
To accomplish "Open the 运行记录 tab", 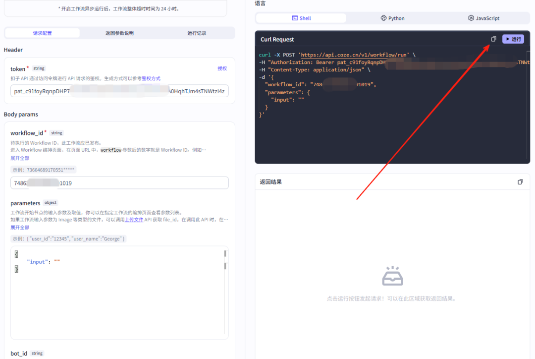I will tap(197, 33).
